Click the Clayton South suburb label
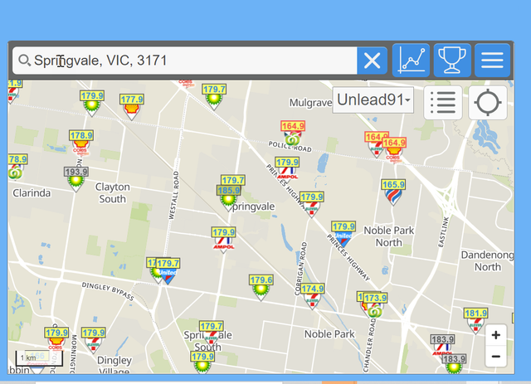The height and width of the screenshot is (384, 531). coord(113,192)
